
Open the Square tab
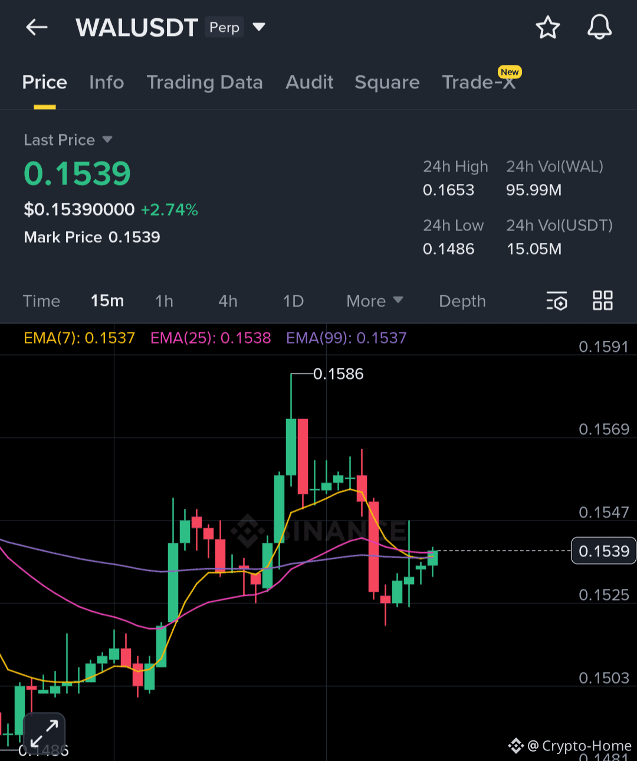point(388,83)
